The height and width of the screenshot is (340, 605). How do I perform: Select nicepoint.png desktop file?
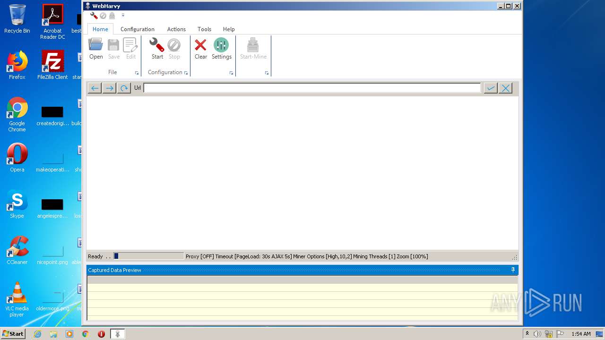coord(52,254)
